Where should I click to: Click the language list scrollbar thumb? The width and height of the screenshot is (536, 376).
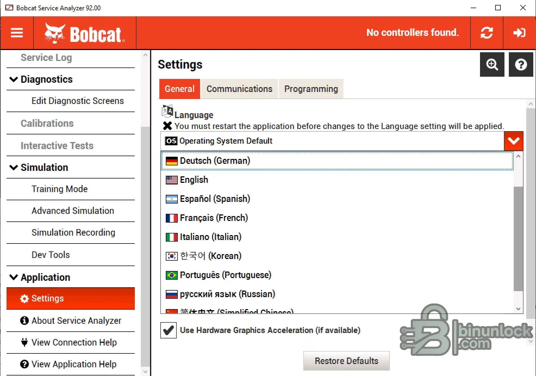point(518,239)
